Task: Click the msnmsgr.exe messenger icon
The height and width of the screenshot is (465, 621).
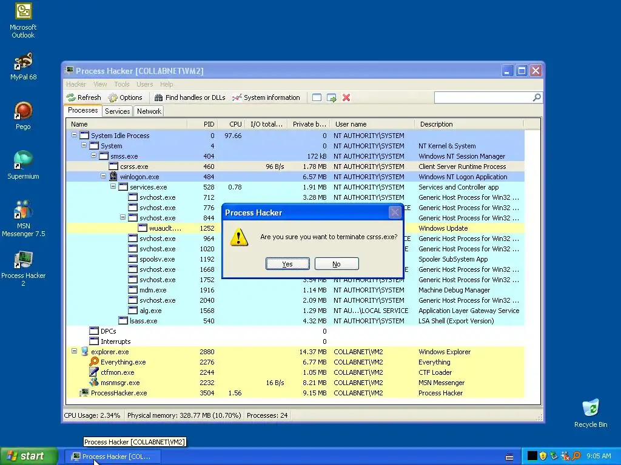Action: (94, 383)
